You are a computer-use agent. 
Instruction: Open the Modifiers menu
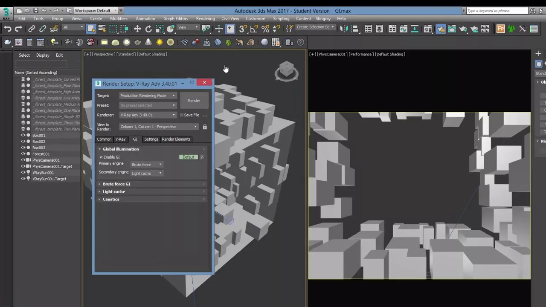pos(119,19)
